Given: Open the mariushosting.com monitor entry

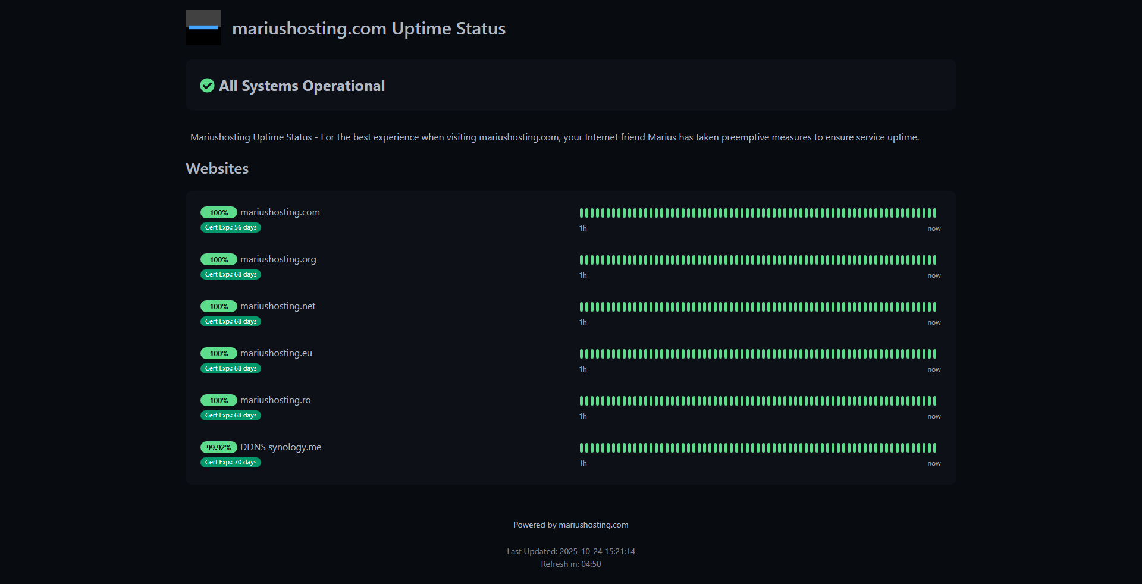Looking at the screenshot, I should pos(280,212).
